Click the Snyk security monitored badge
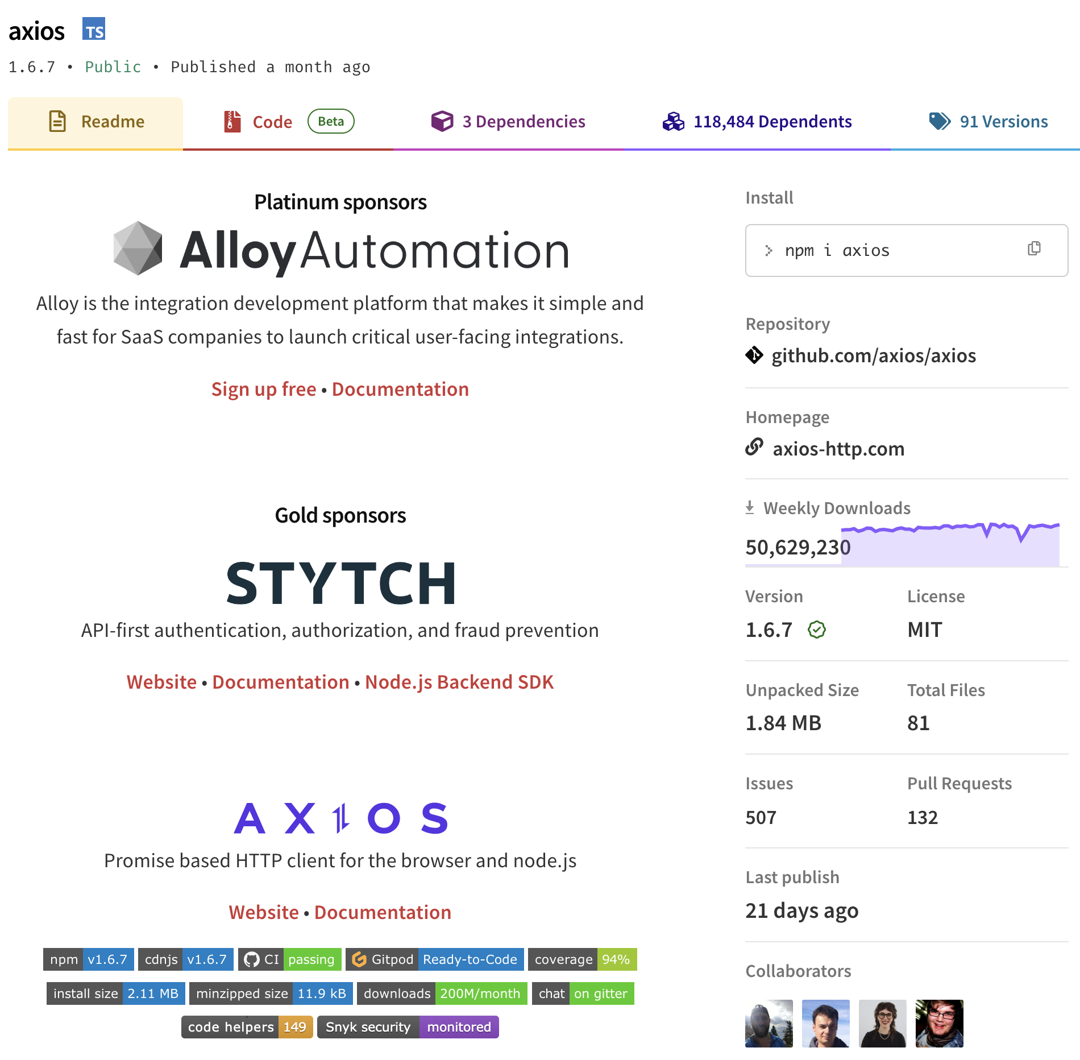This screenshot has height=1060, width=1080. [x=408, y=1027]
